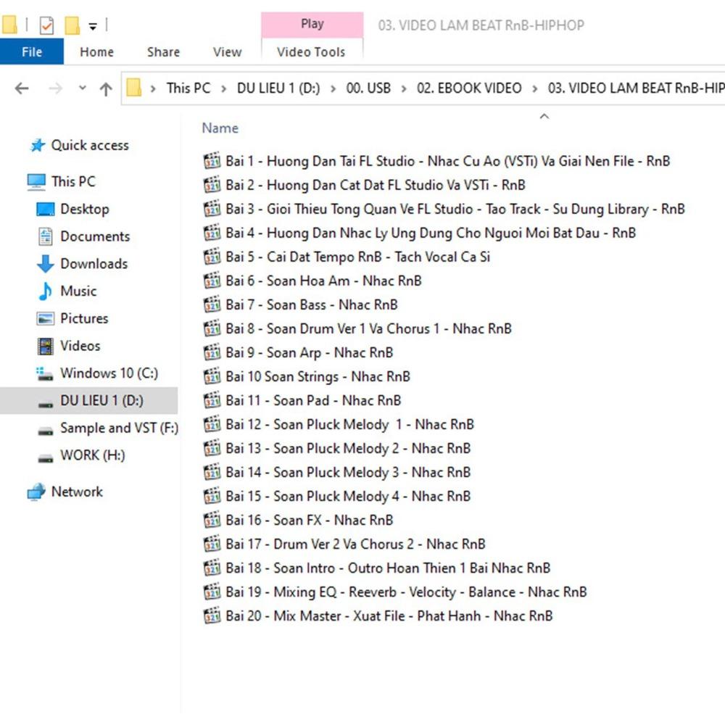725x725 pixels.
Task: Open Network in the navigation pane
Action: (77, 492)
